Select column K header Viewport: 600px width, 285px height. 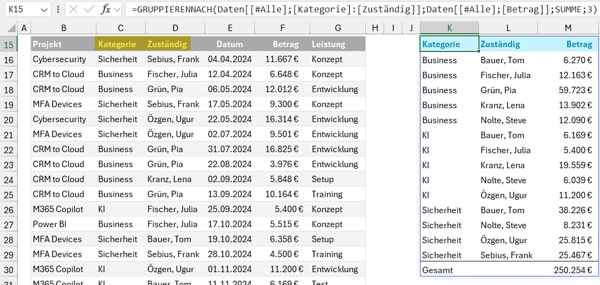(449, 27)
